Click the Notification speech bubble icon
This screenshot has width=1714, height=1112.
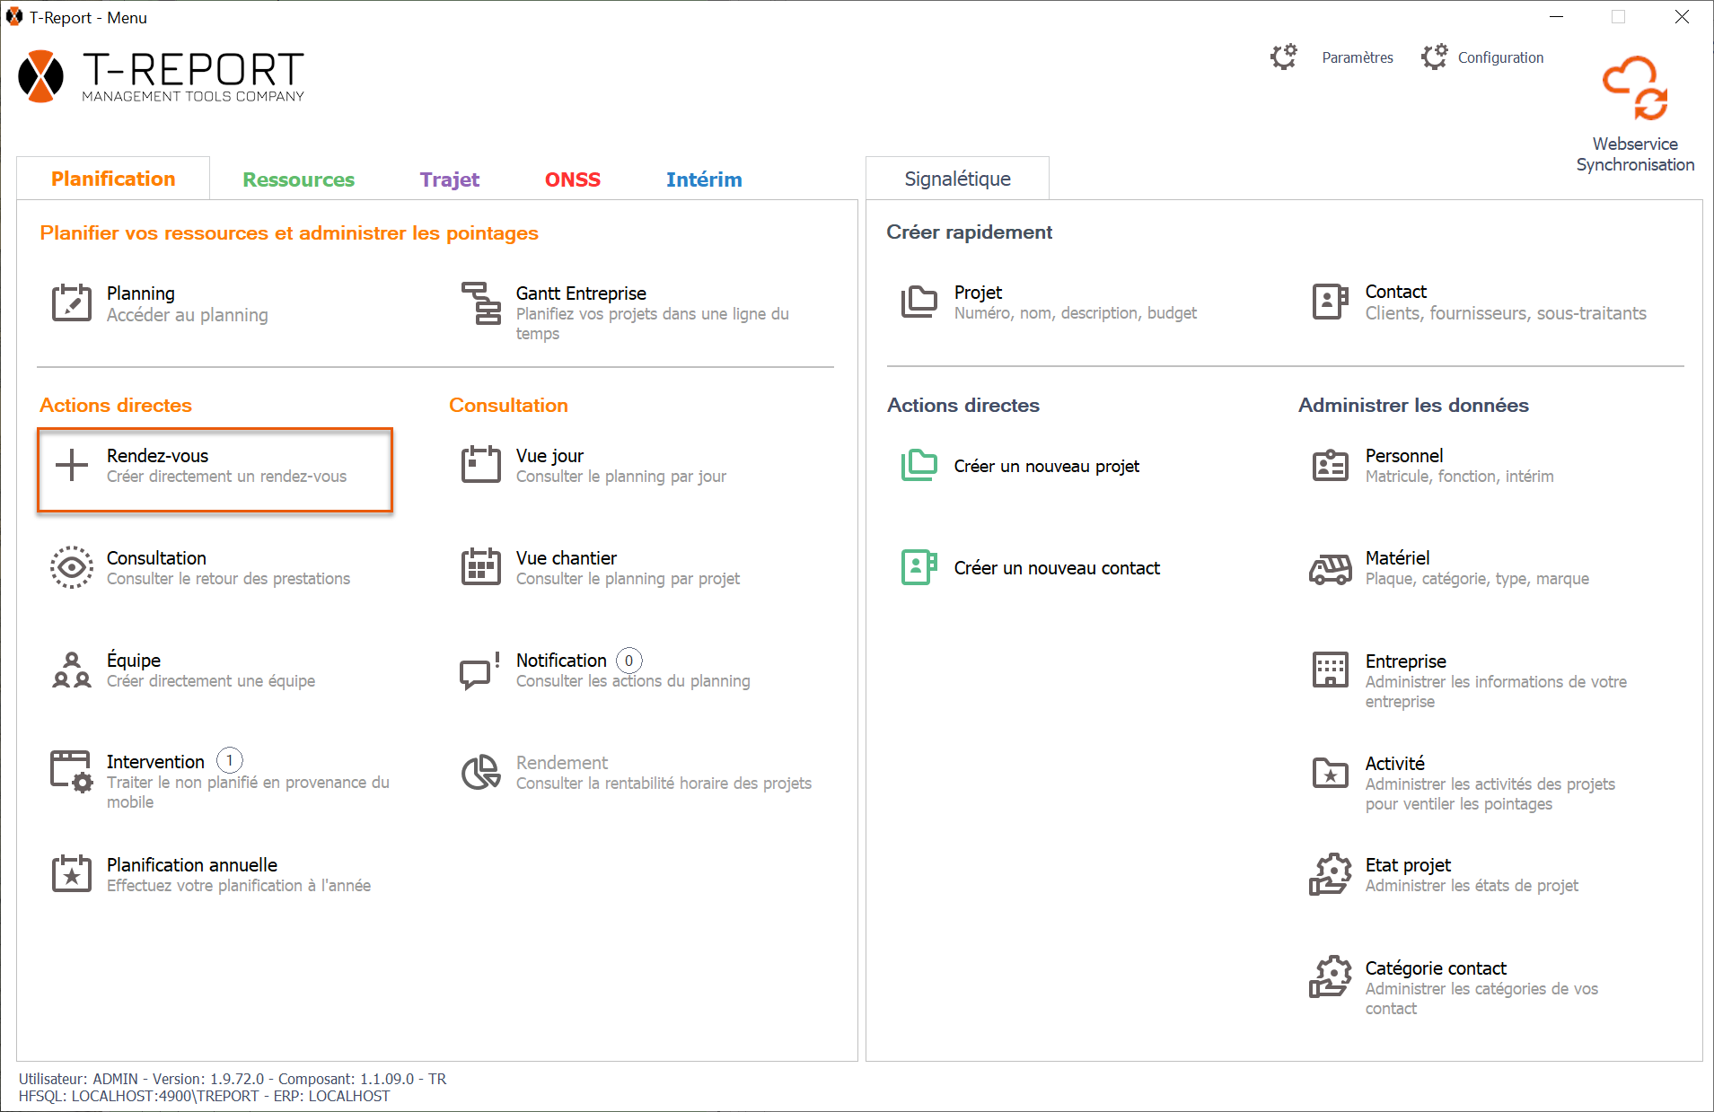coord(479,670)
